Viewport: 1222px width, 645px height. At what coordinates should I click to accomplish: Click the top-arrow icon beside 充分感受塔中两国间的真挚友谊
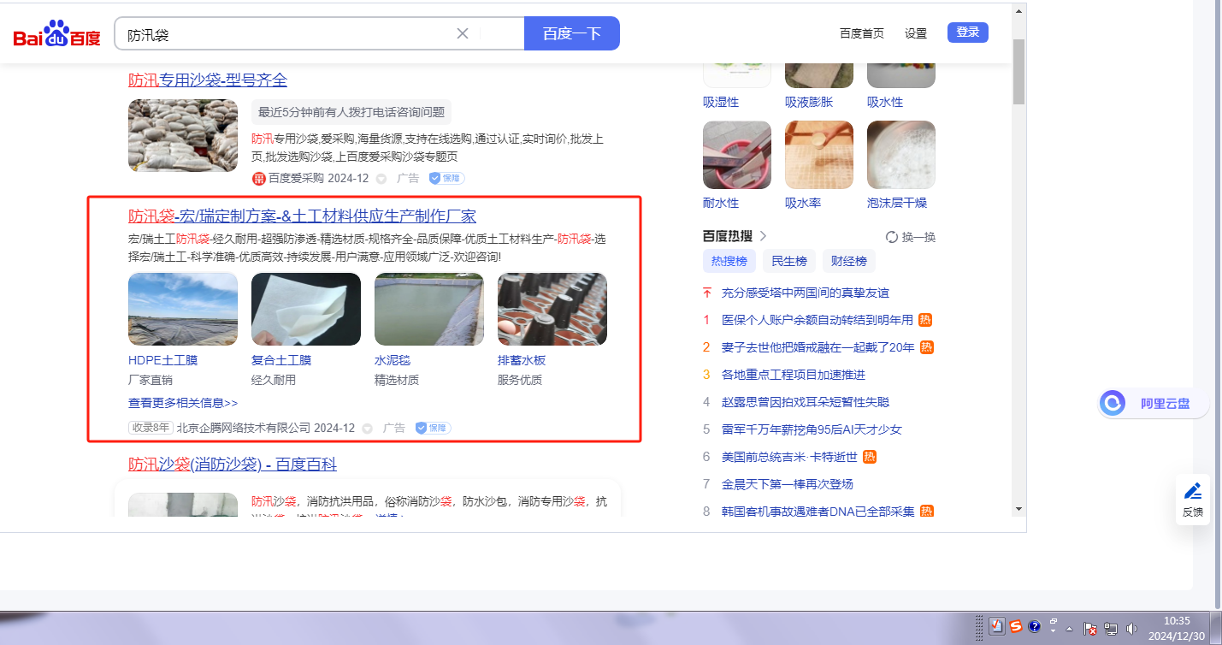click(706, 293)
